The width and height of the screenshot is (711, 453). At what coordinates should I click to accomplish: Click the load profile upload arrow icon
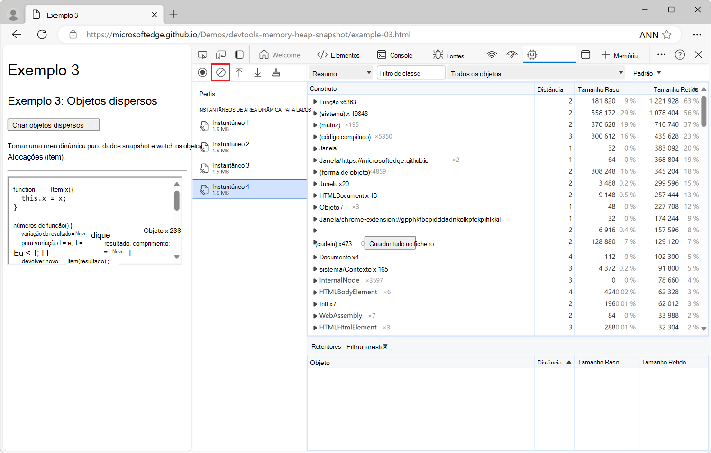(x=239, y=72)
